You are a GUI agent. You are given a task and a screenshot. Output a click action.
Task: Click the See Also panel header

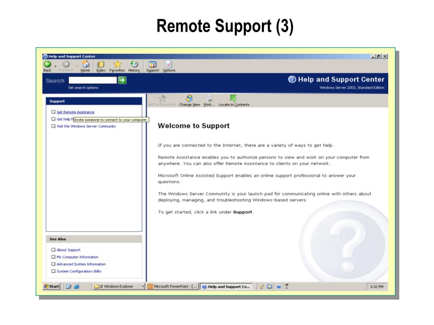coord(94,239)
